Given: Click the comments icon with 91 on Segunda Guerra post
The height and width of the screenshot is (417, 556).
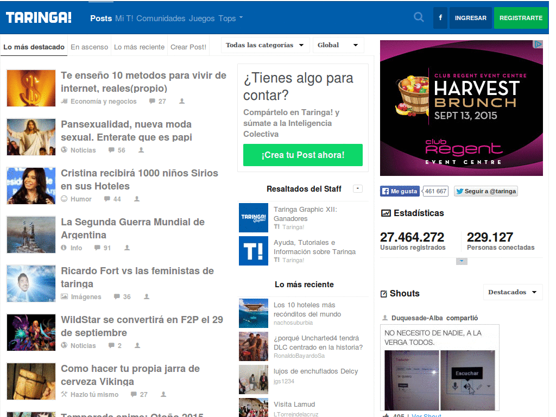Looking at the screenshot, I should (97, 248).
